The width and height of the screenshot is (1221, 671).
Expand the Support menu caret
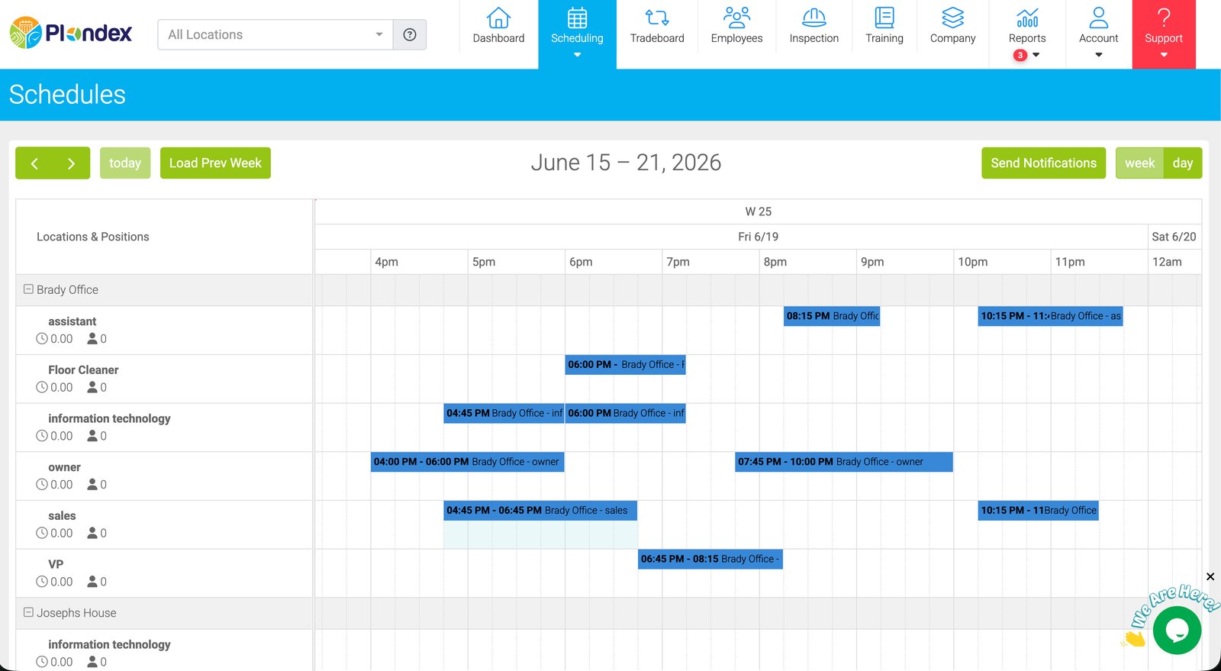(x=1164, y=55)
